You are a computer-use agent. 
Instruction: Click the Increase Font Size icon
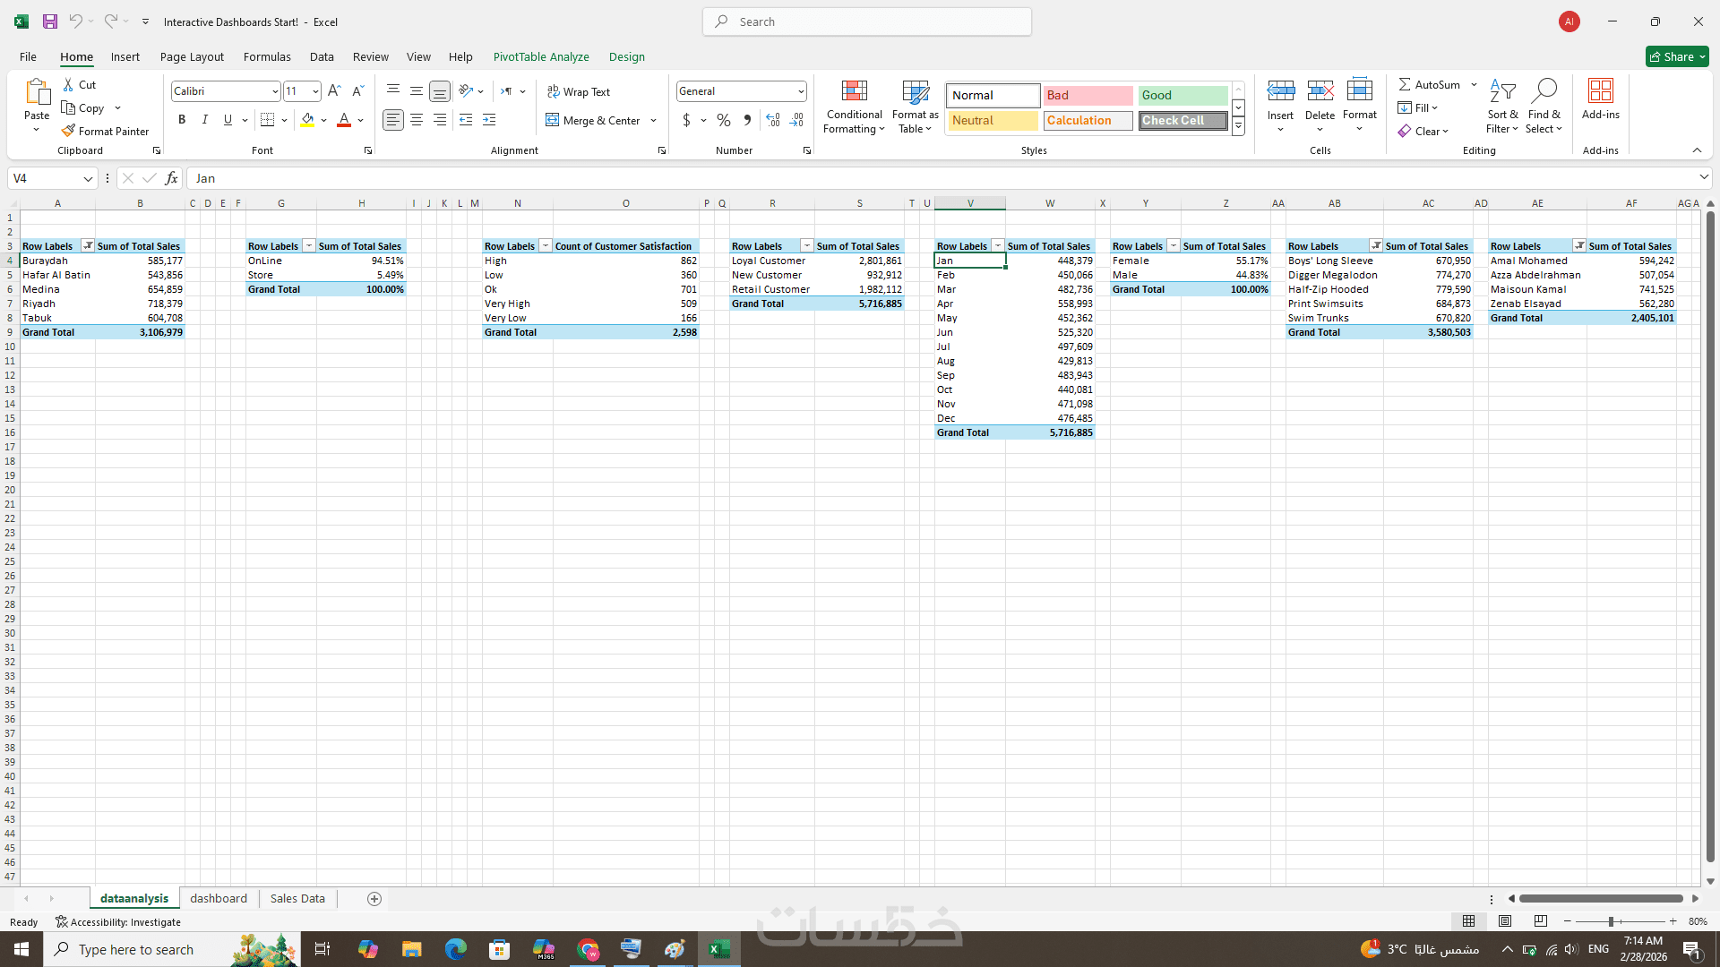[334, 91]
